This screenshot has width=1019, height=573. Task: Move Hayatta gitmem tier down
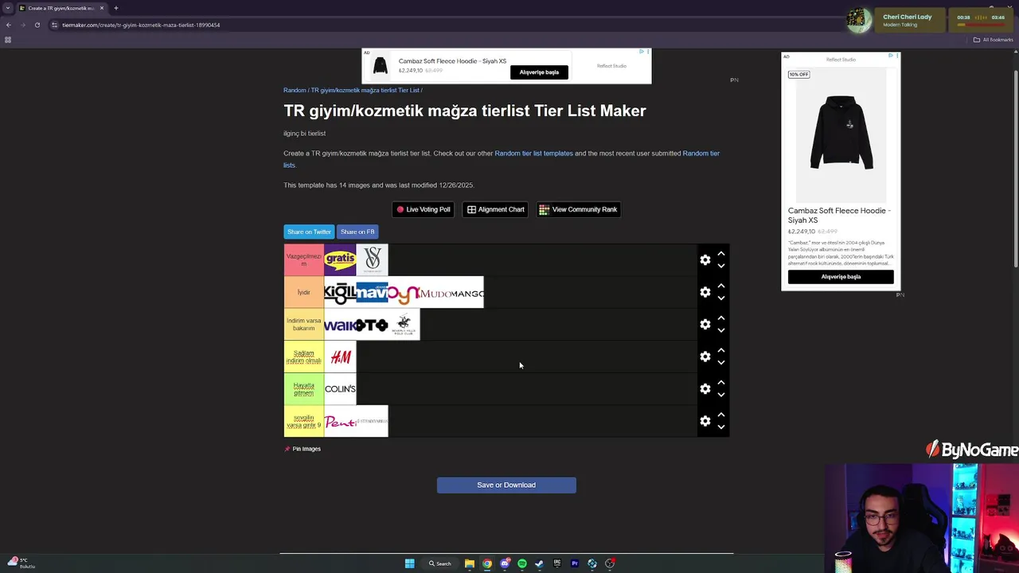click(x=720, y=394)
